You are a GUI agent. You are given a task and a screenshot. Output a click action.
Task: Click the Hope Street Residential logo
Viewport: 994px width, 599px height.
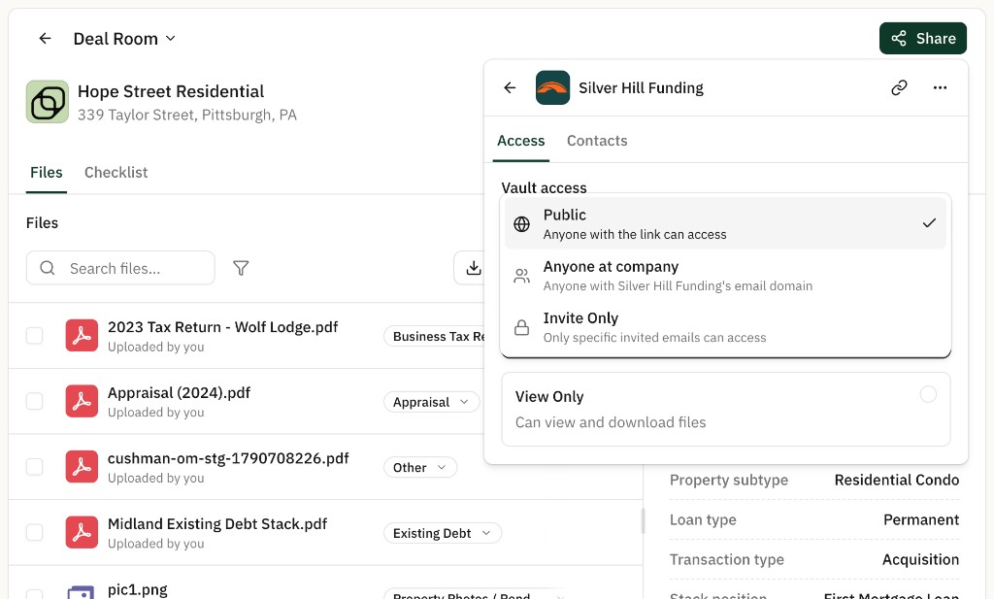pyautogui.click(x=48, y=101)
